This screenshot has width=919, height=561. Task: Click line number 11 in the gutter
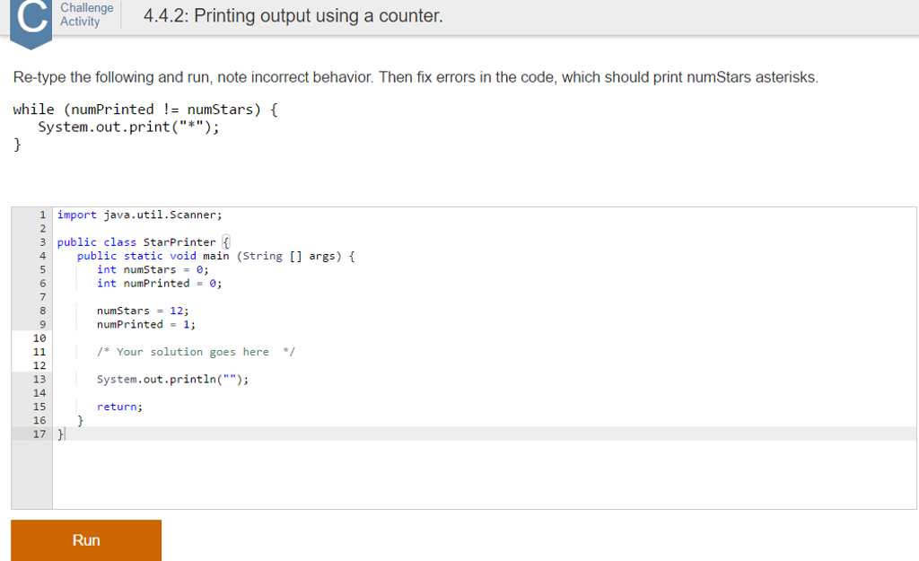click(x=39, y=352)
